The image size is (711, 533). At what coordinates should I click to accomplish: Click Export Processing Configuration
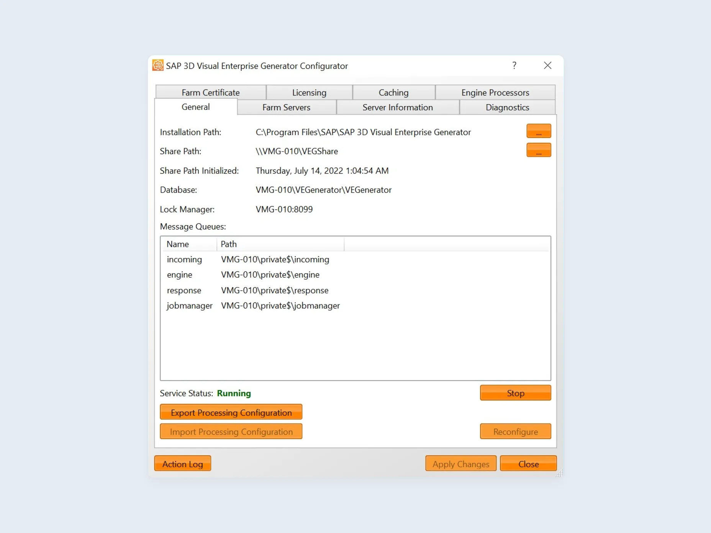coord(231,412)
